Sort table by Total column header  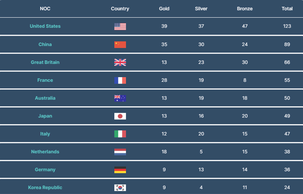[287, 9]
